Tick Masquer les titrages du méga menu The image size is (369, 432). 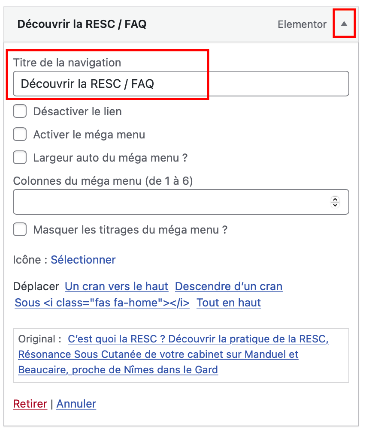[x=20, y=230]
